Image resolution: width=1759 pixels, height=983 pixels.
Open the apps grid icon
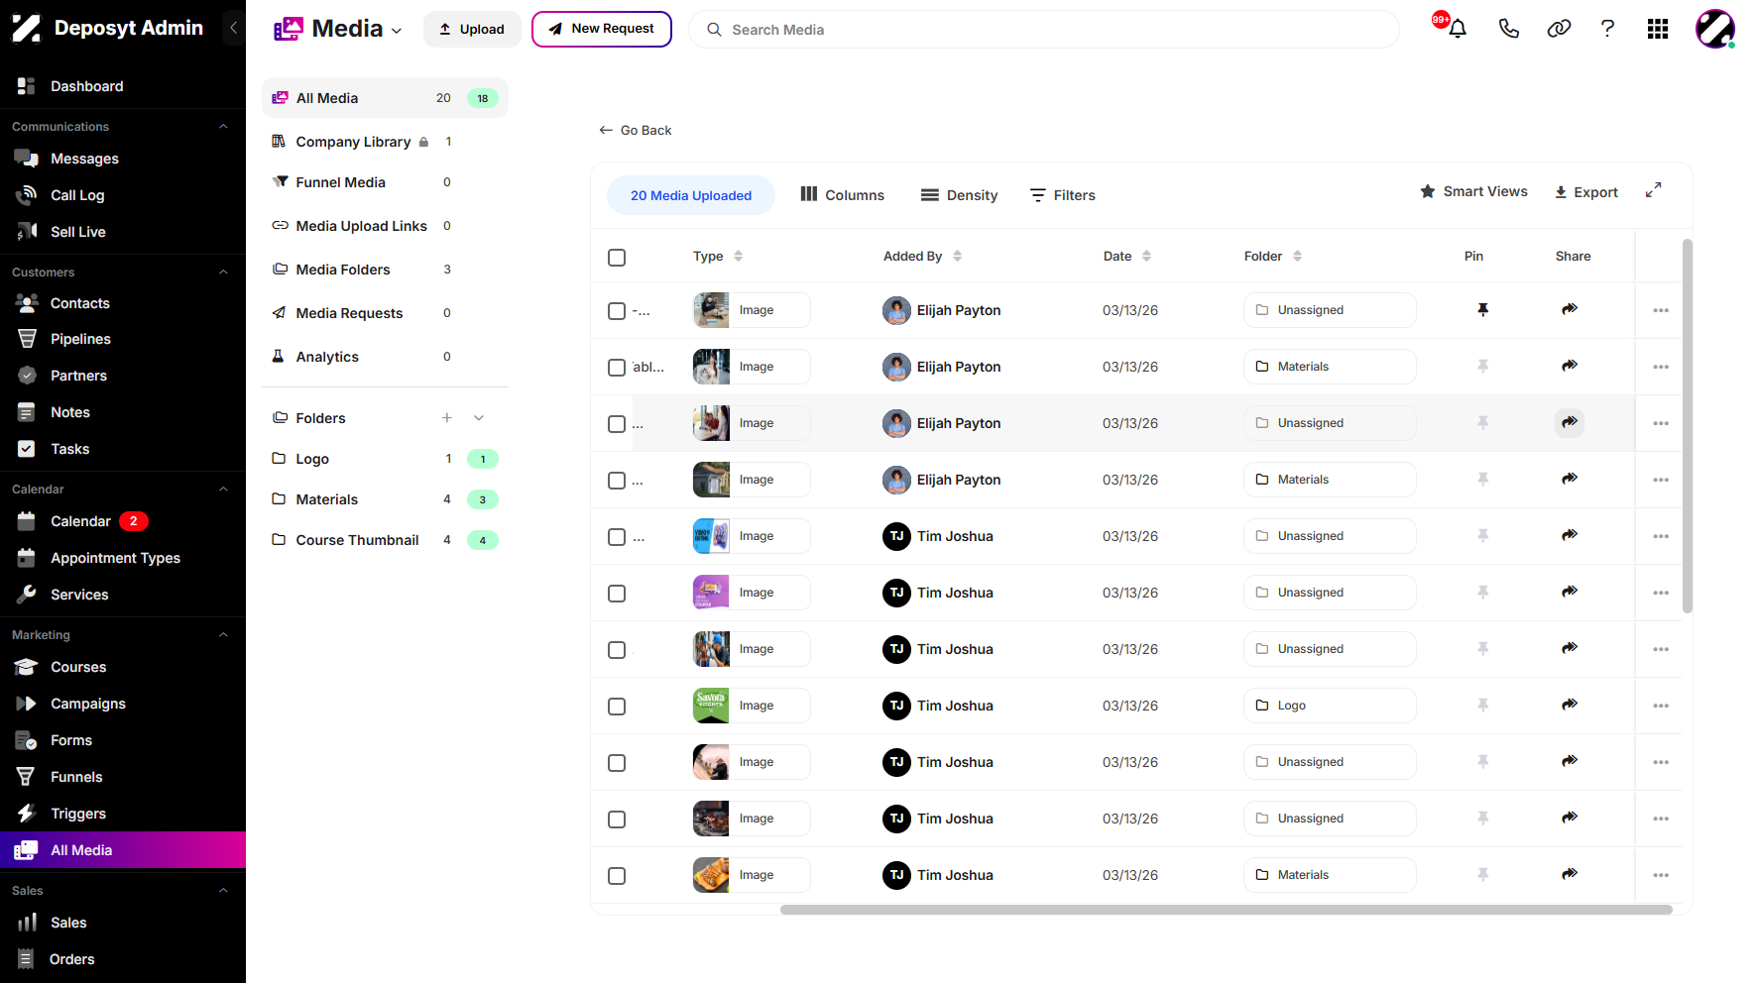[x=1657, y=30]
